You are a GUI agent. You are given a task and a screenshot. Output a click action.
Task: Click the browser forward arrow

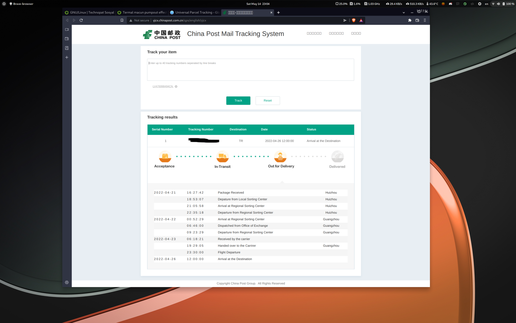[74, 20]
